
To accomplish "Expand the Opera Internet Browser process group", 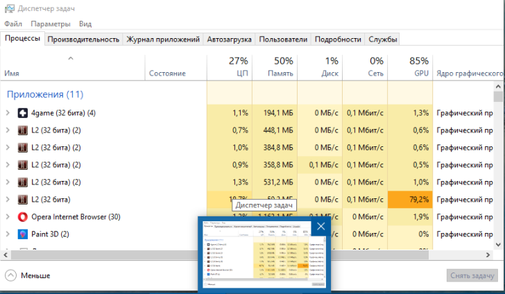I will coord(8,217).
